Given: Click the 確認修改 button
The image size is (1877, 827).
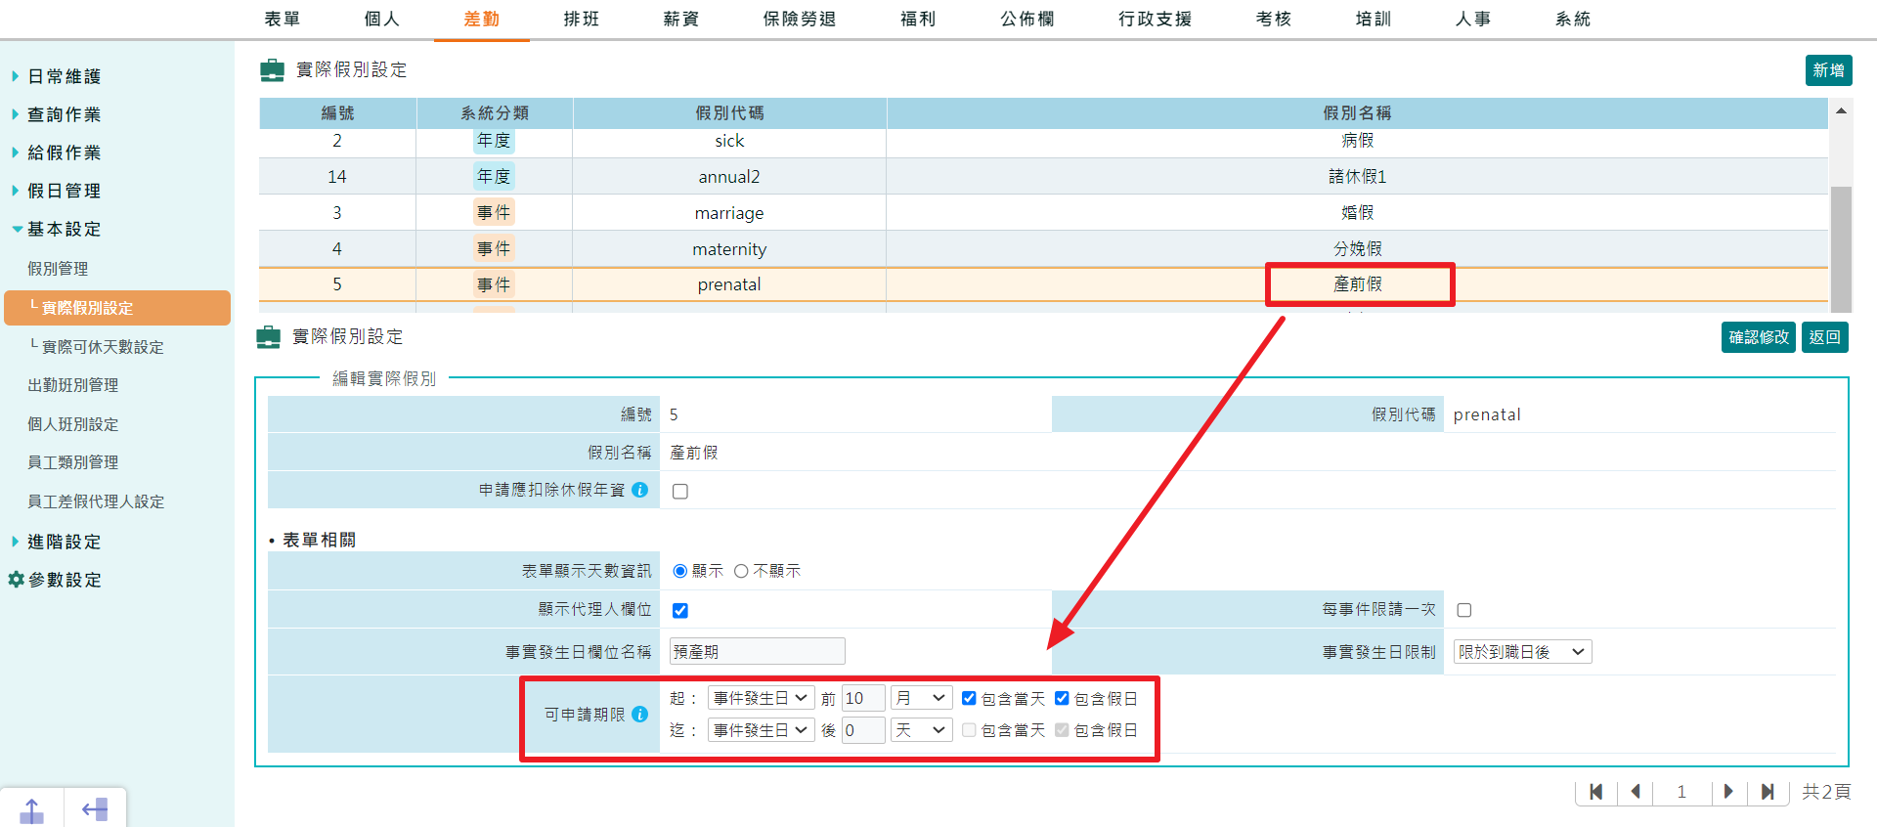Looking at the screenshot, I should point(1758,337).
